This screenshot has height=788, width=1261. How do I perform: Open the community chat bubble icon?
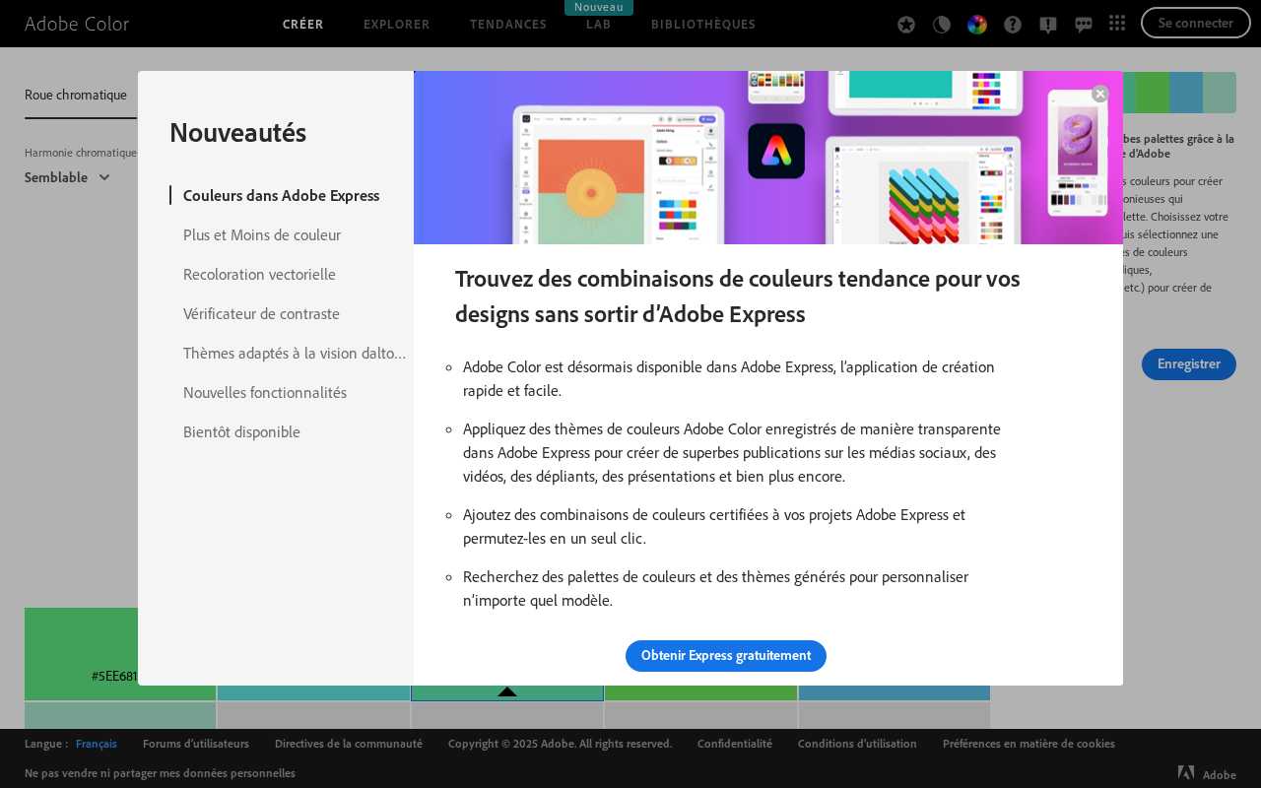(1084, 24)
